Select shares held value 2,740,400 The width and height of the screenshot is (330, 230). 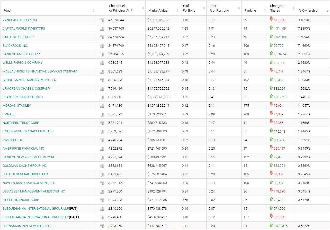115,217
